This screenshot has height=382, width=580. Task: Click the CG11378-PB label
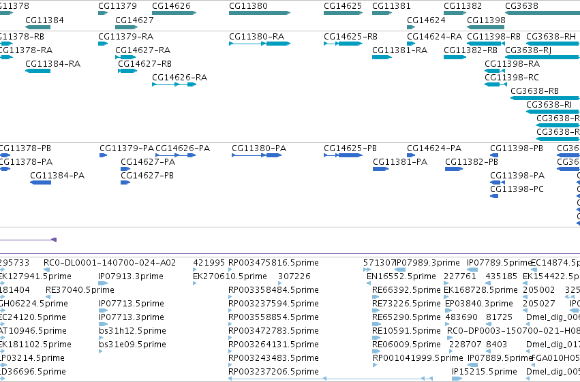coord(25,148)
